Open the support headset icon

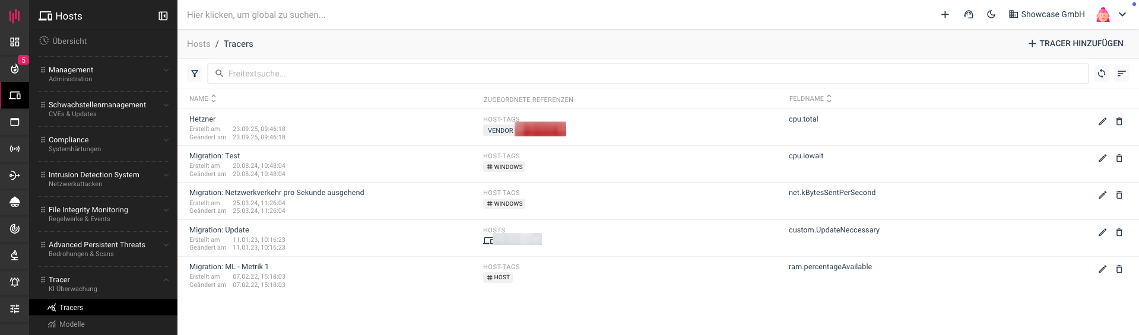[x=969, y=15]
